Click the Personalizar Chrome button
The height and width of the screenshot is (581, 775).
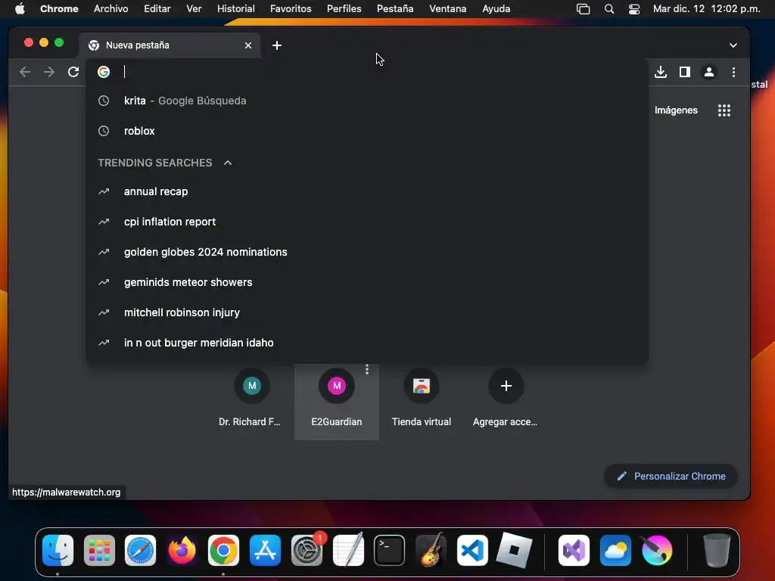[x=671, y=477]
